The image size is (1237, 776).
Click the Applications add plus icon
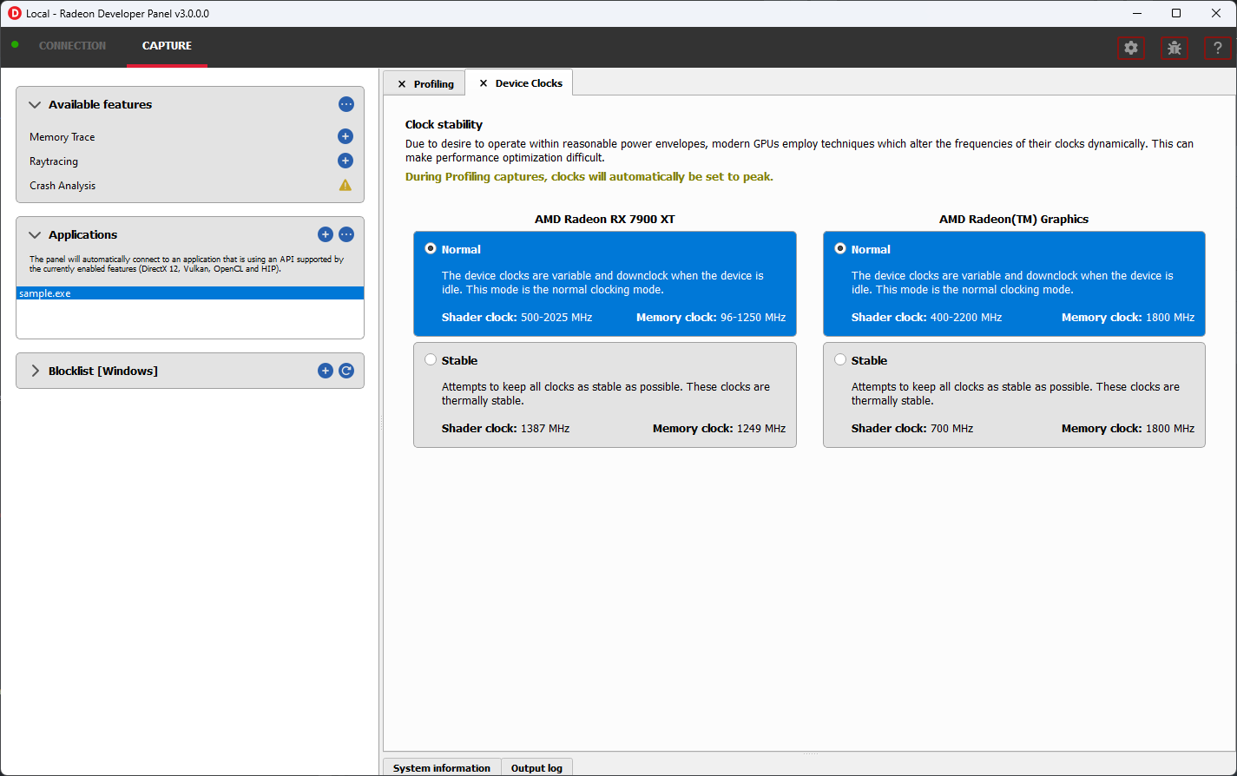(326, 234)
